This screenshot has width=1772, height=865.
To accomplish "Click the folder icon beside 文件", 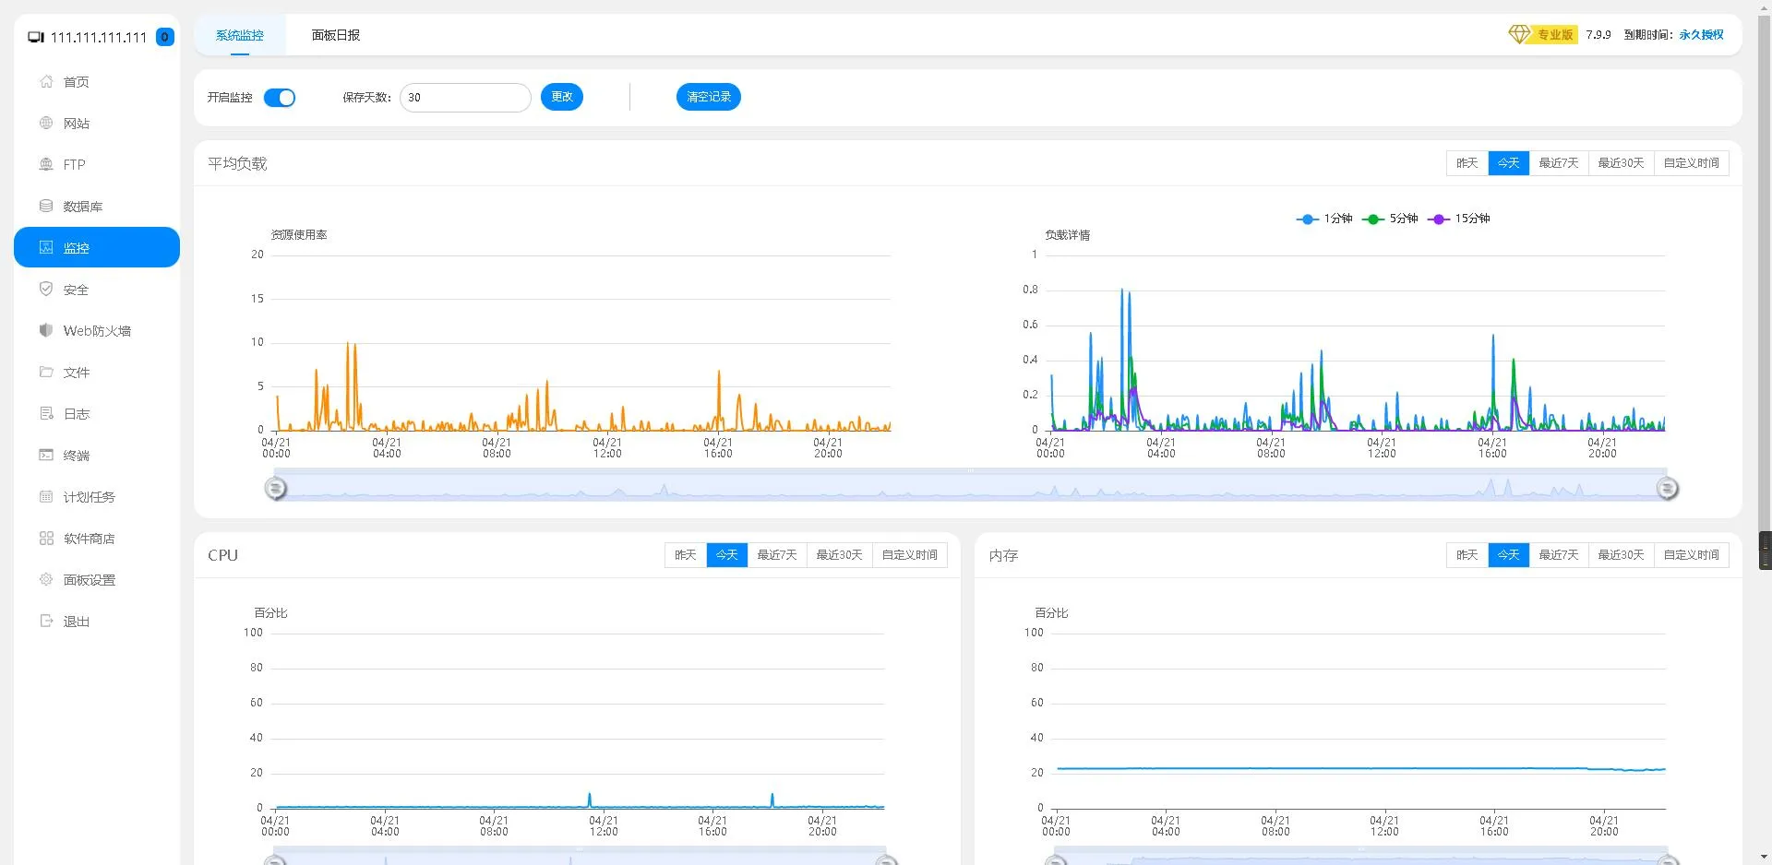I will coord(46,373).
